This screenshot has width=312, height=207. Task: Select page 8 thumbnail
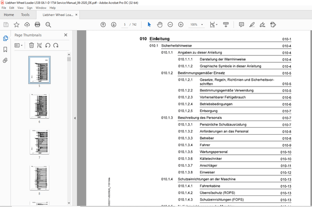39,178
